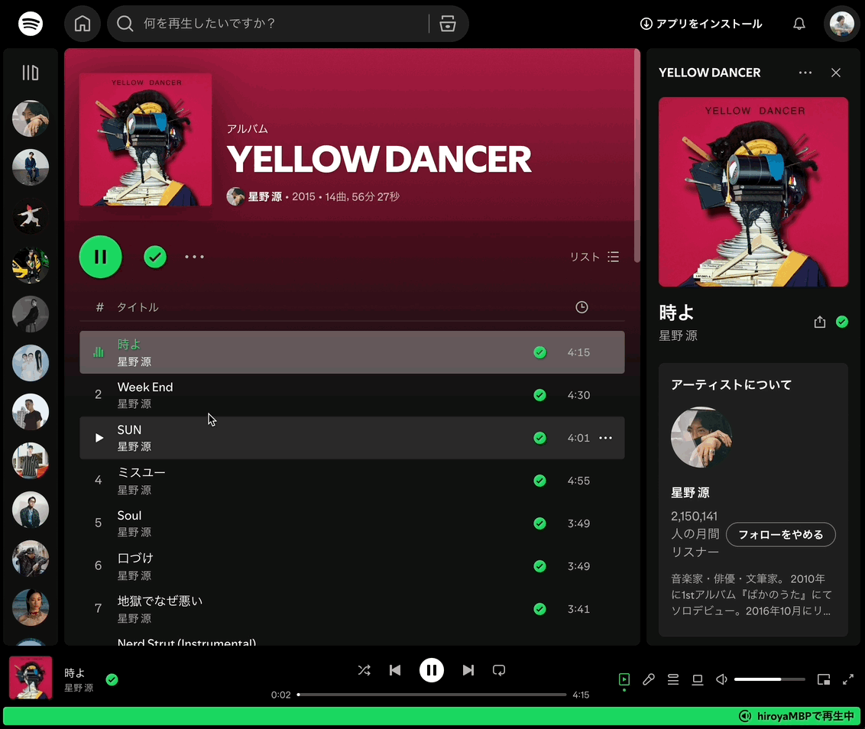This screenshot has height=729, width=865.
Task: Open user profile avatar menu
Action: [842, 24]
